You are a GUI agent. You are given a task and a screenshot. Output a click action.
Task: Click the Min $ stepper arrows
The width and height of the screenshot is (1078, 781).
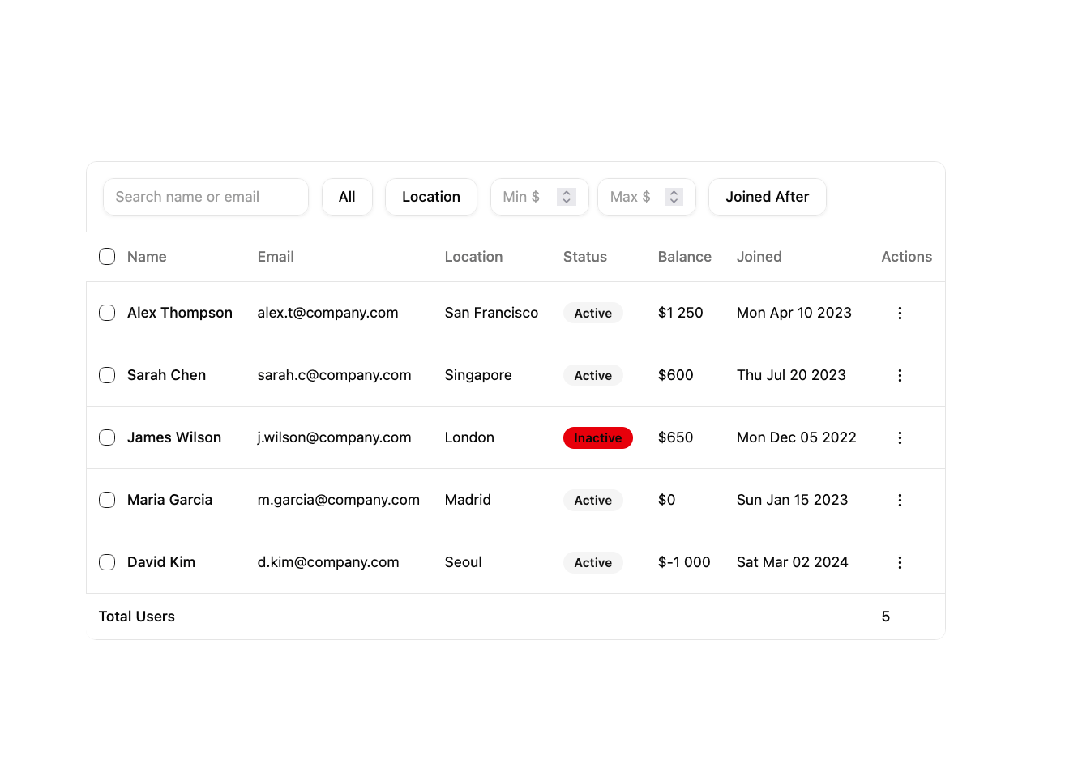[567, 197]
